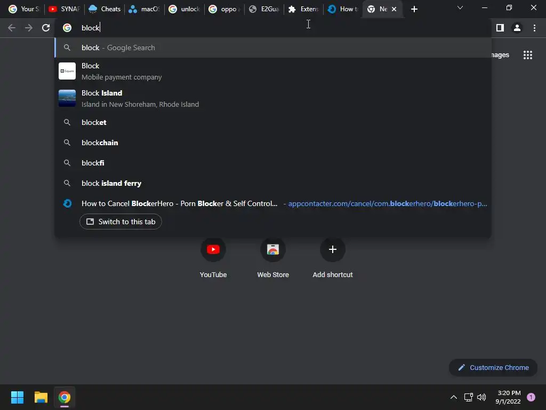Switch to the E2Gua tab
Screen dimensions: 546x410
pyautogui.click(x=264, y=9)
